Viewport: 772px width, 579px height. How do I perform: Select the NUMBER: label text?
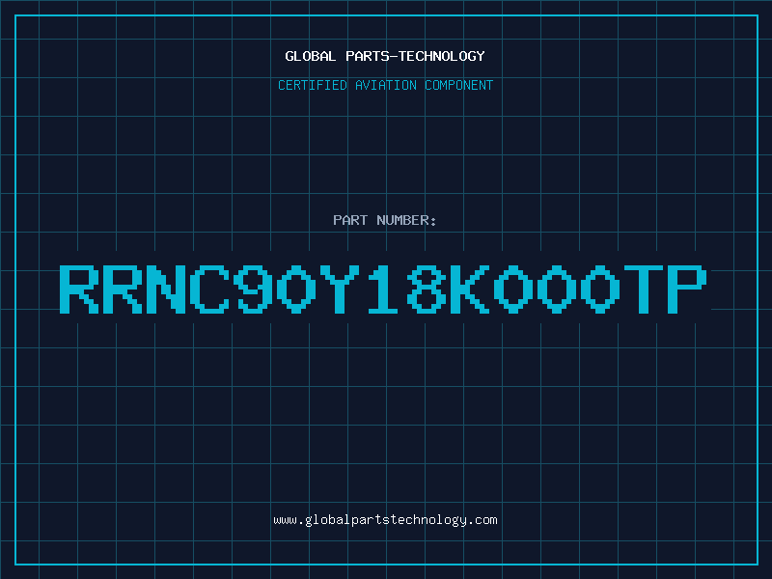[406, 220]
